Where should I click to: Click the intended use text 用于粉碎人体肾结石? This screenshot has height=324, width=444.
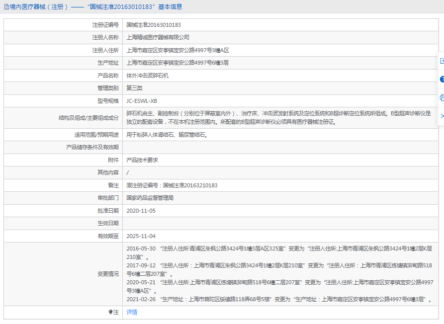[167, 135]
